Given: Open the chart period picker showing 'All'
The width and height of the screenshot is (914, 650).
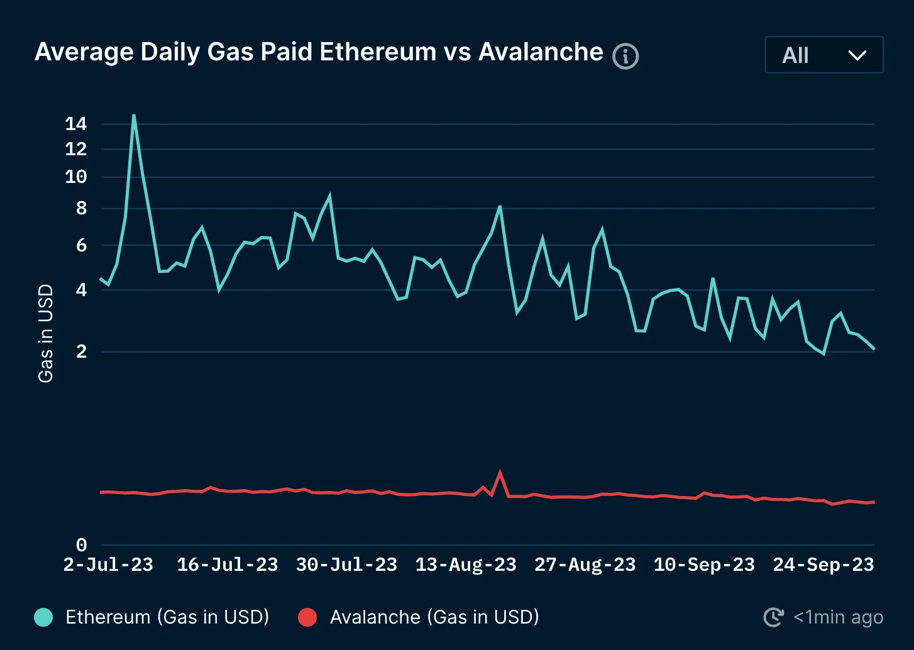Looking at the screenshot, I should coord(823,55).
